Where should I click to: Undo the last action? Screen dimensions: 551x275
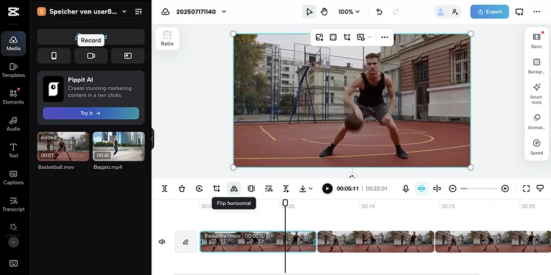pos(379,12)
